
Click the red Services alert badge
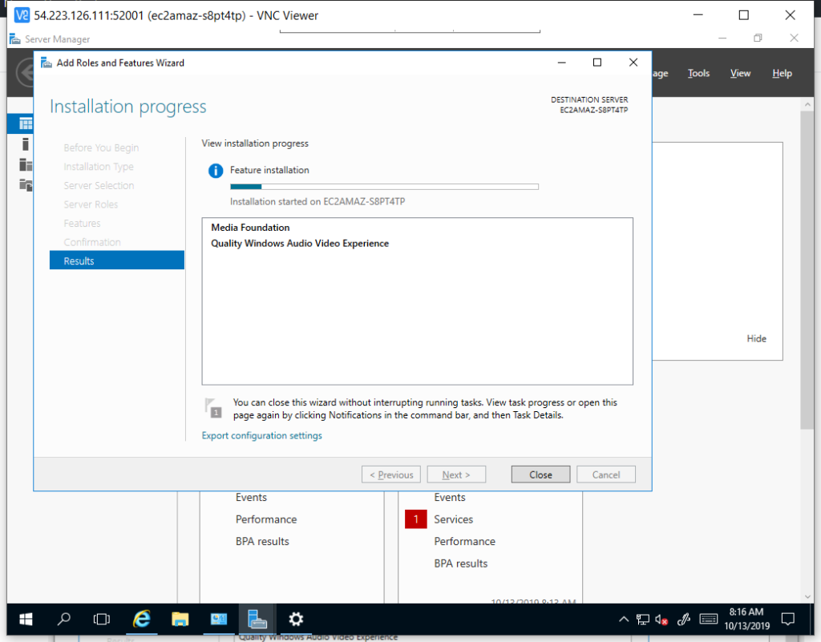[x=416, y=519]
